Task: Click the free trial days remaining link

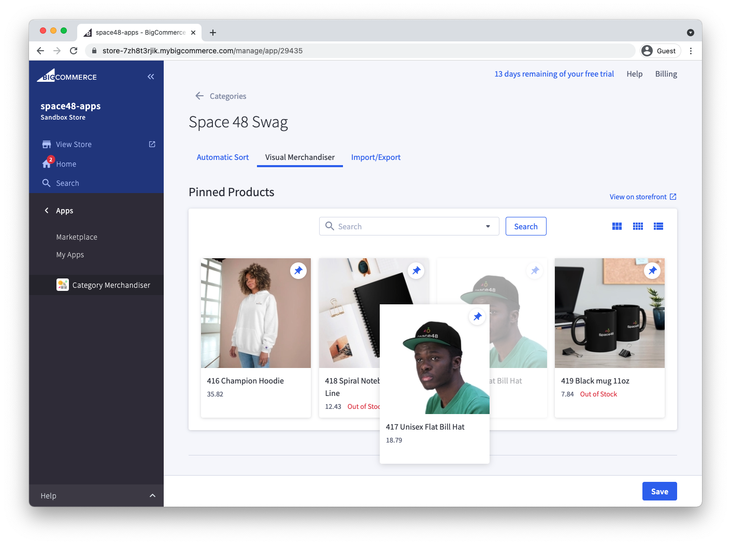Action: pos(554,74)
